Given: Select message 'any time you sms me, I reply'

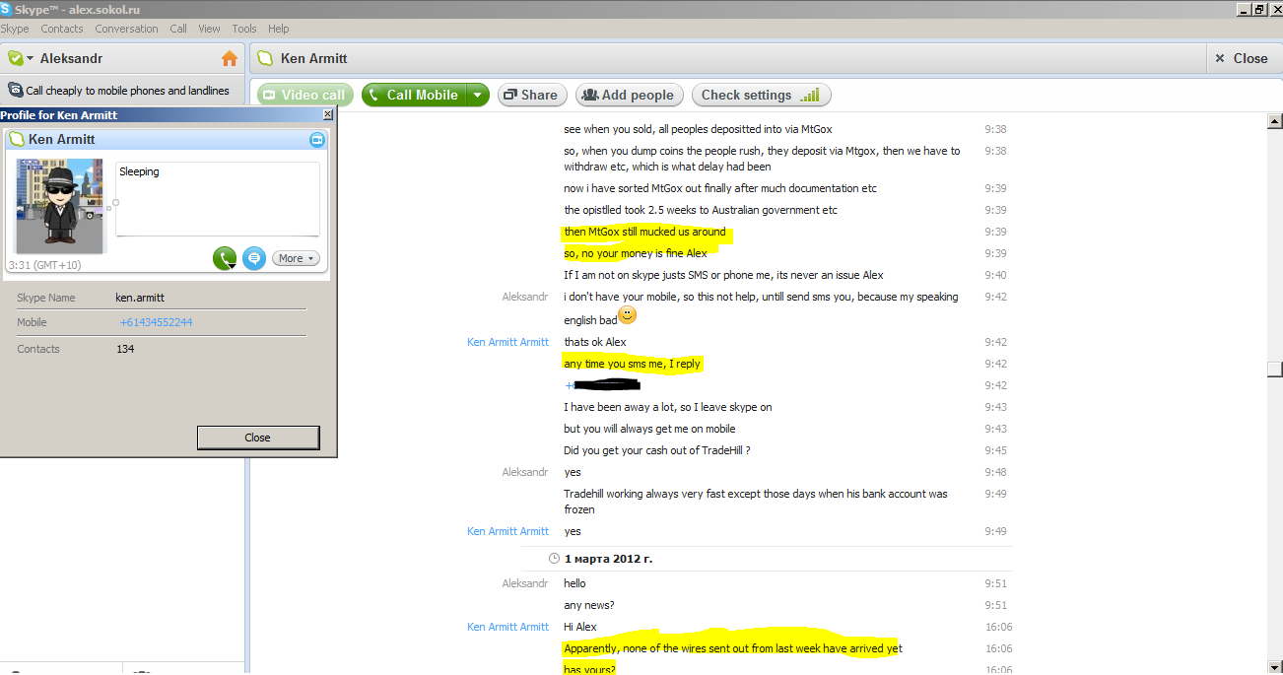Looking at the screenshot, I should point(632,364).
